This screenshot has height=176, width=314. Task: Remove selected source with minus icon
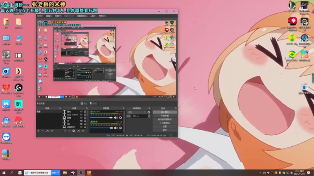69,131
